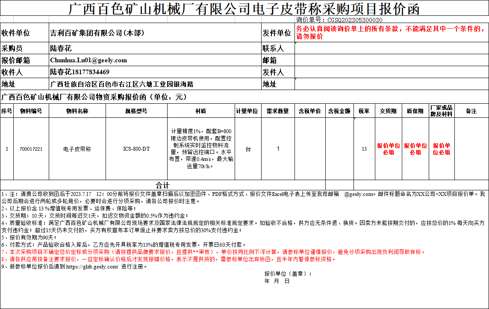The width and height of the screenshot is (489, 309).
Task: Click the tax rate value 13
Action: (364, 149)
